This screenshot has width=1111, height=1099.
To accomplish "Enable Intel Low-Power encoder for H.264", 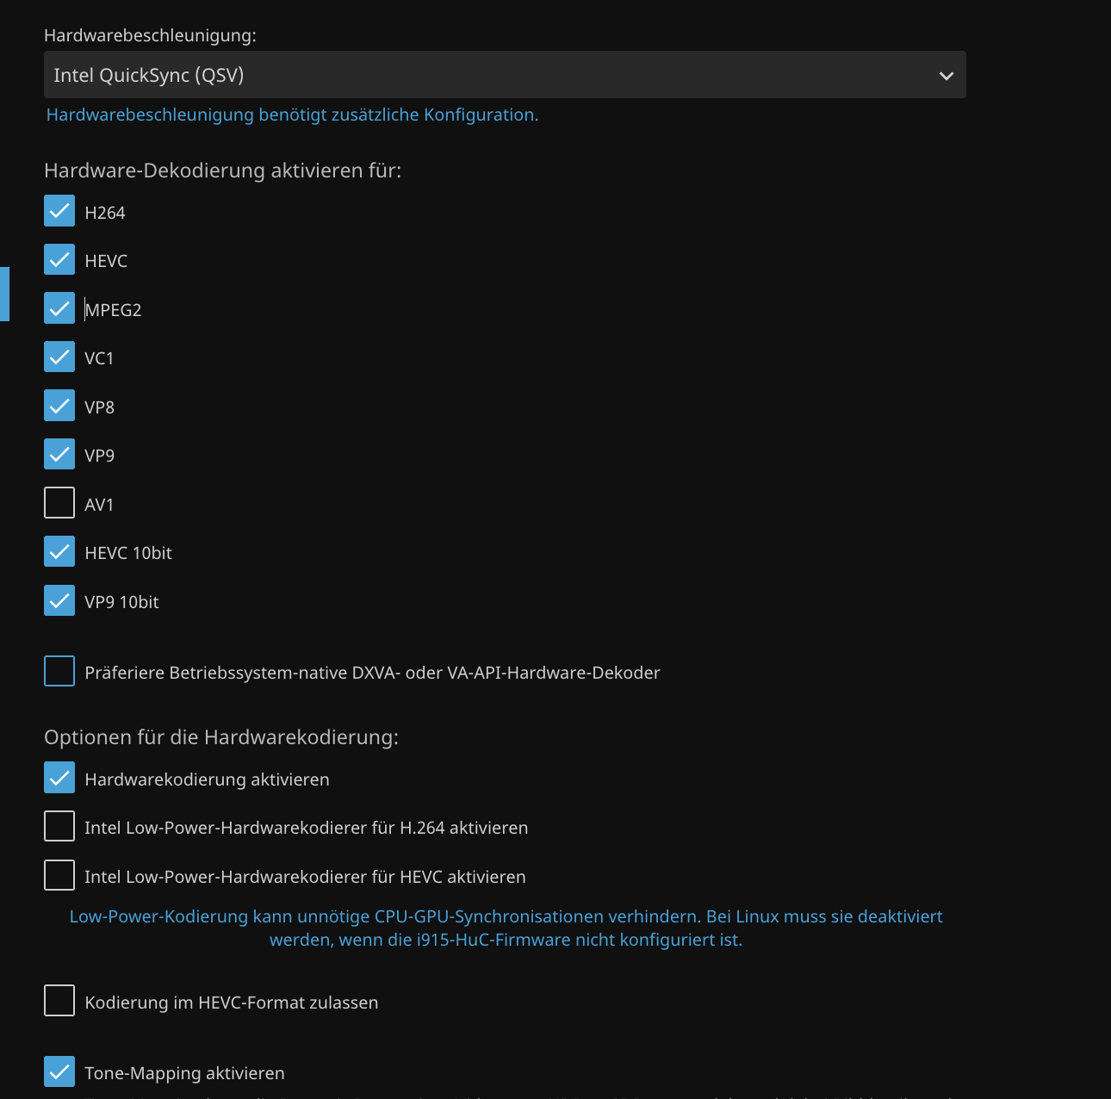I will (x=59, y=827).
